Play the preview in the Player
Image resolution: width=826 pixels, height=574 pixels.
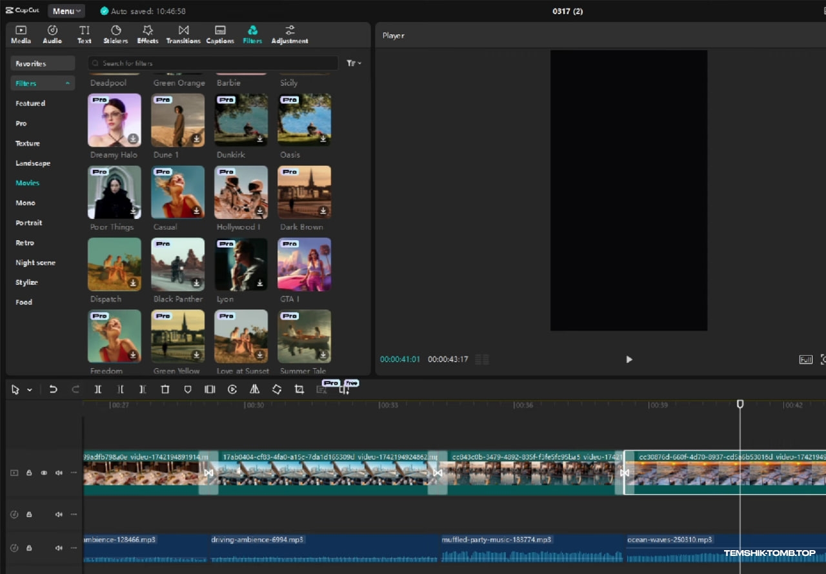point(629,360)
